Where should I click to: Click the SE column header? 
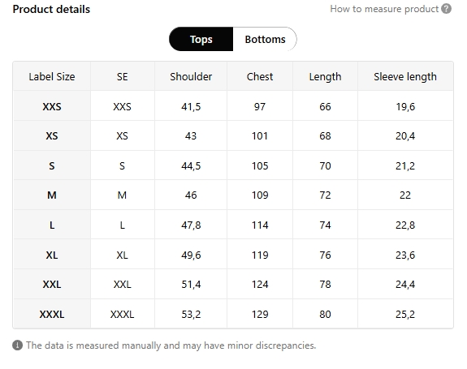coord(122,77)
